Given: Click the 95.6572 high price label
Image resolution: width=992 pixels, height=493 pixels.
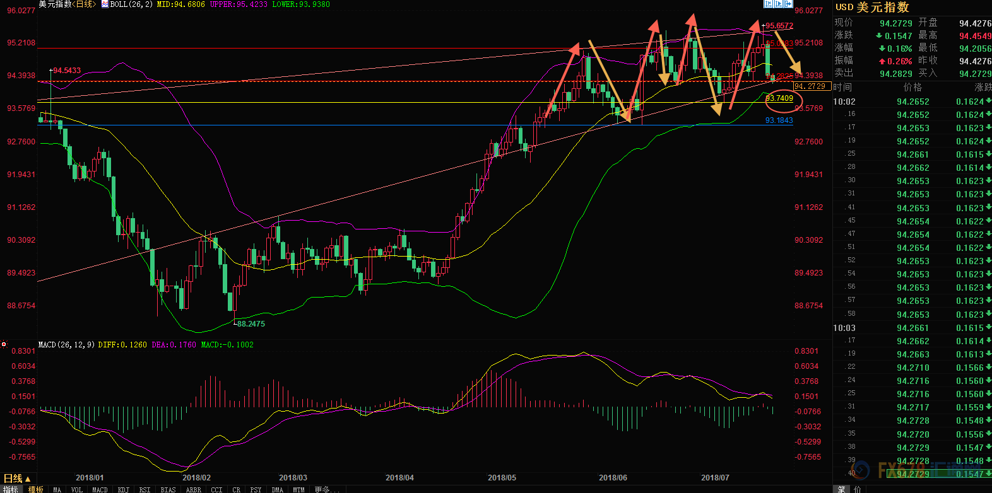Looking at the screenshot, I should [779, 26].
